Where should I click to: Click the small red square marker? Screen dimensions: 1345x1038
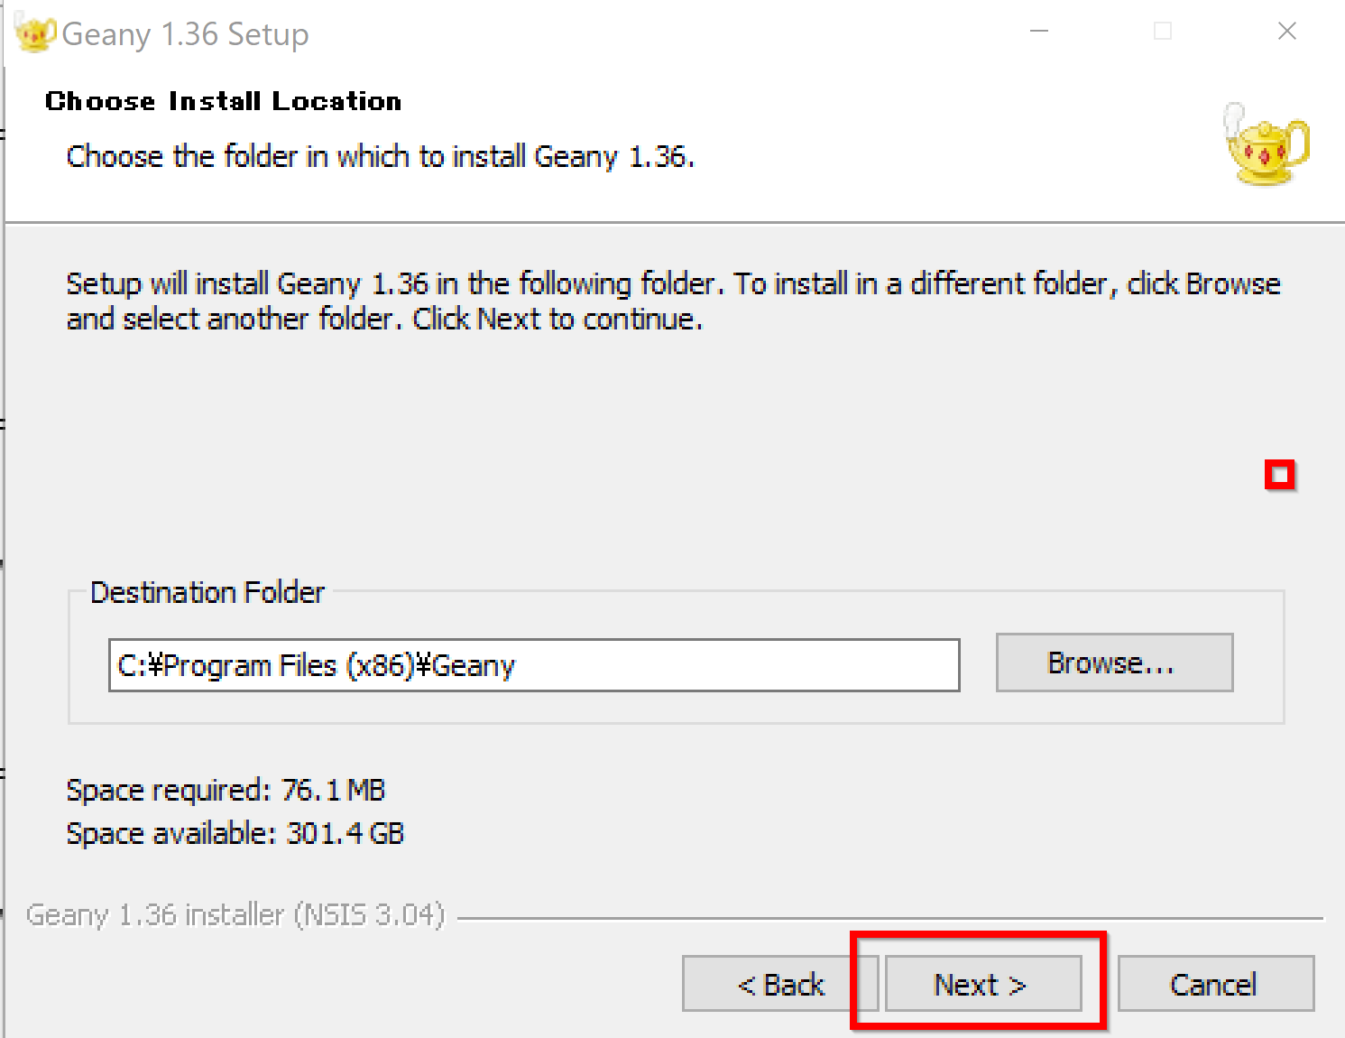pos(1279,475)
